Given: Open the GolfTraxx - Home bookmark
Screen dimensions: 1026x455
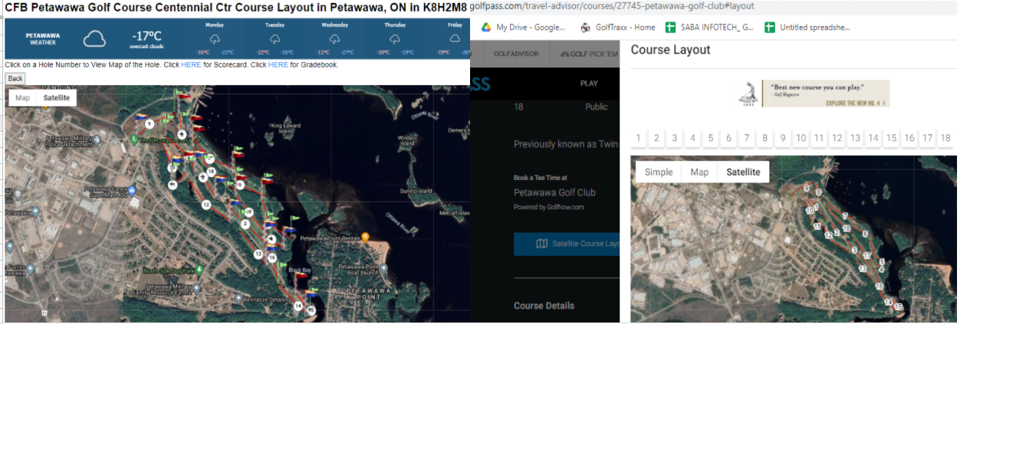Looking at the screenshot, I should point(618,28).
